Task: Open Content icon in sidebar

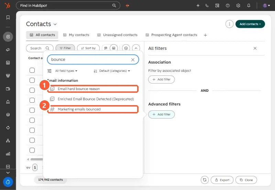Action: (x=8, y=63)
